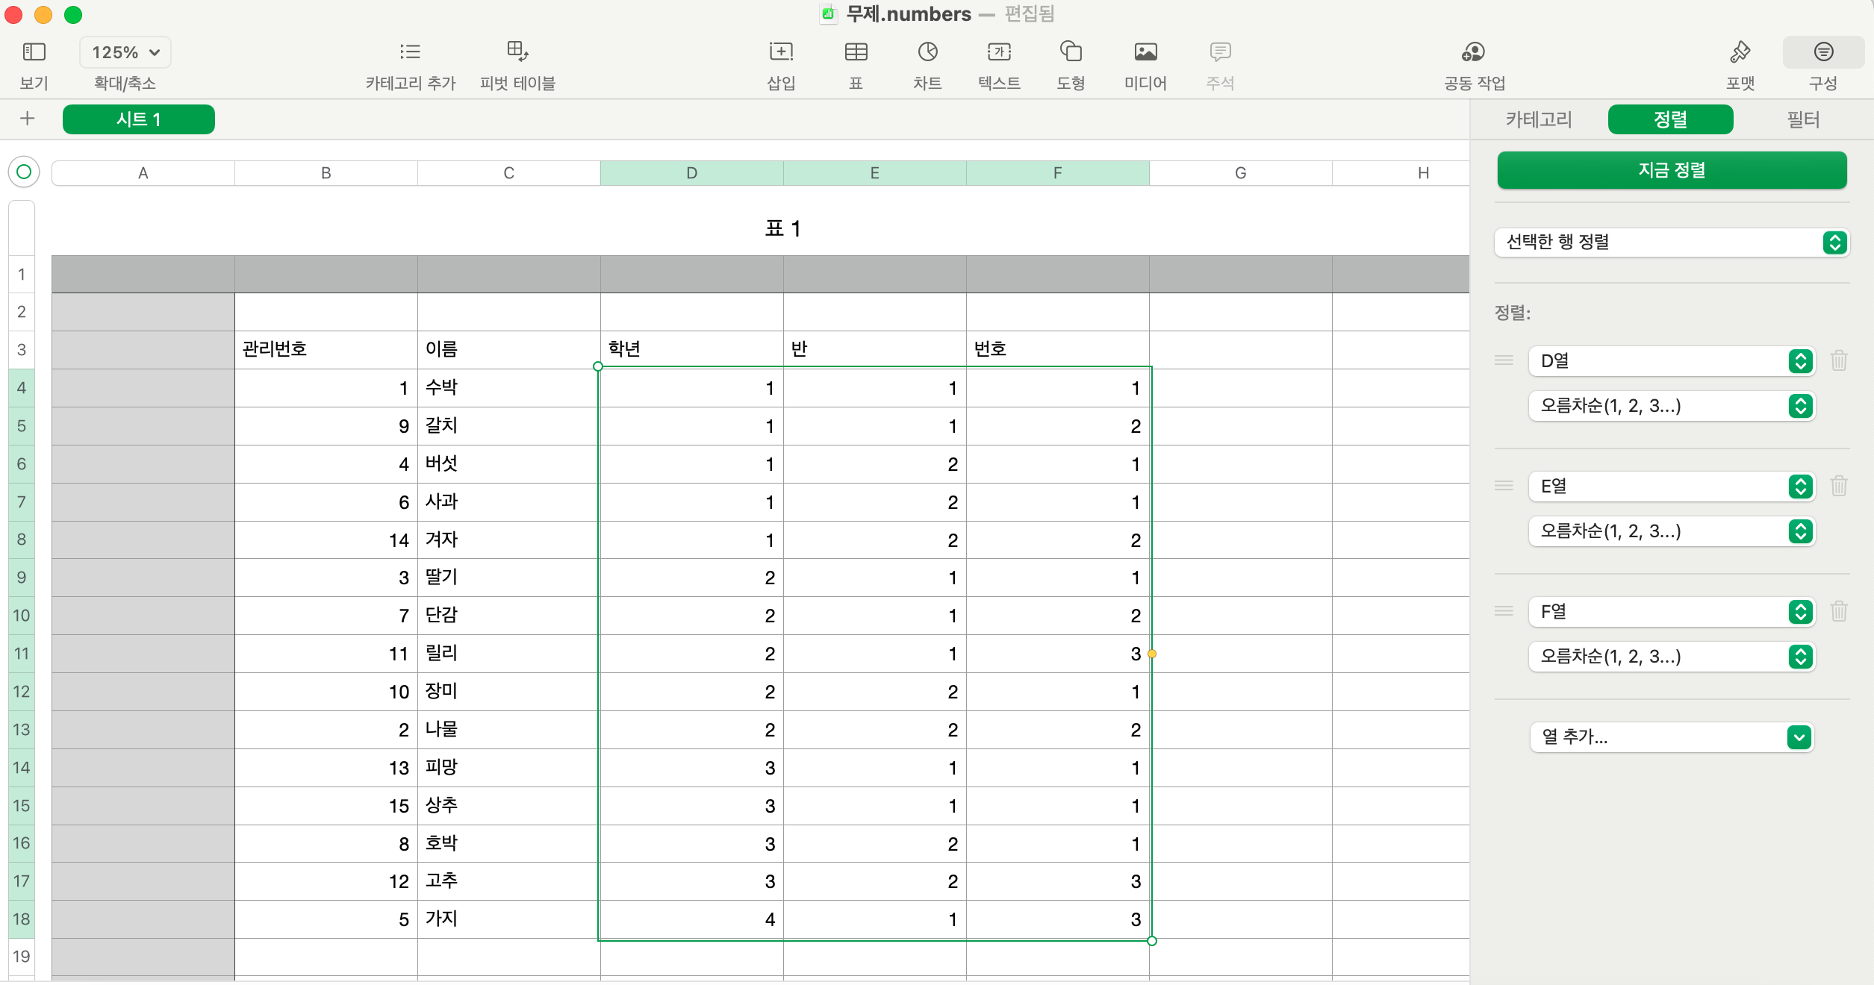Click the View (보기) sidebar icon
1874x985 pixels.
[34, 51]
